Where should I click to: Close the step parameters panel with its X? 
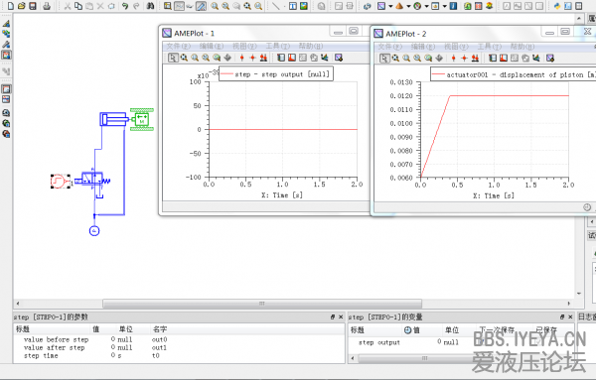(341, 317)
